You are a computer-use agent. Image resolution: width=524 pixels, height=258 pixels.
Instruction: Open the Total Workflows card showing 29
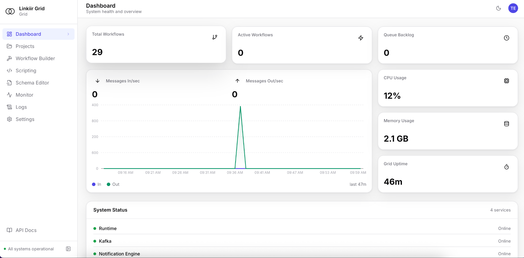click(x=156, y=44)
